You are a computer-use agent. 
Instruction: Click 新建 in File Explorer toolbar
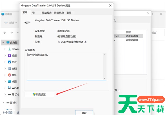coord(12,23)
